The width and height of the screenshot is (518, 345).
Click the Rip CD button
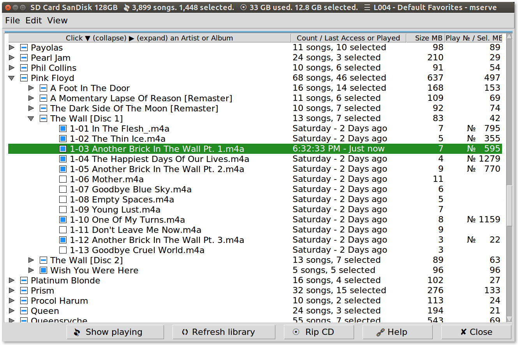point(319,332)
